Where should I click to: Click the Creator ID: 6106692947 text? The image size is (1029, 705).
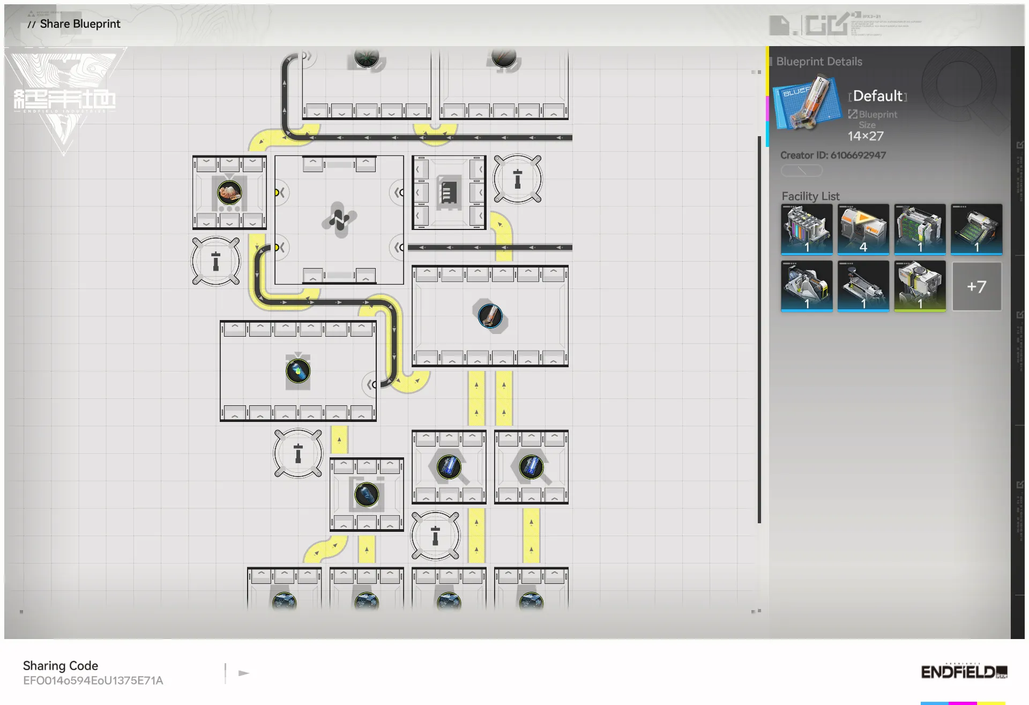(x=833, y=155)
